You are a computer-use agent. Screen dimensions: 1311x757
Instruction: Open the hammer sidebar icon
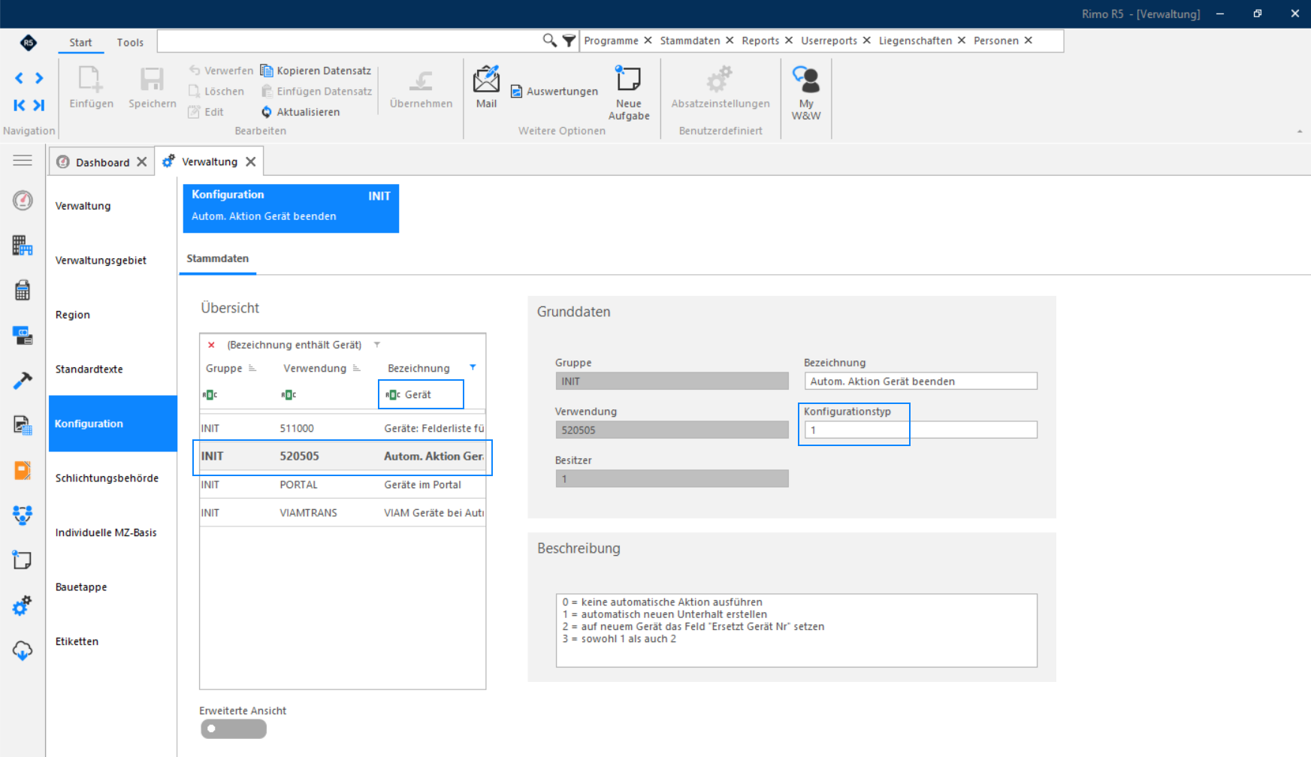click(23, 381)
